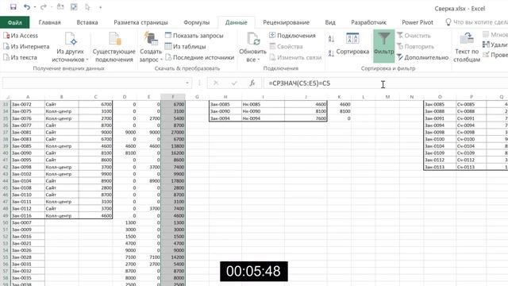Import data Из Интернета

pos(26,47)
